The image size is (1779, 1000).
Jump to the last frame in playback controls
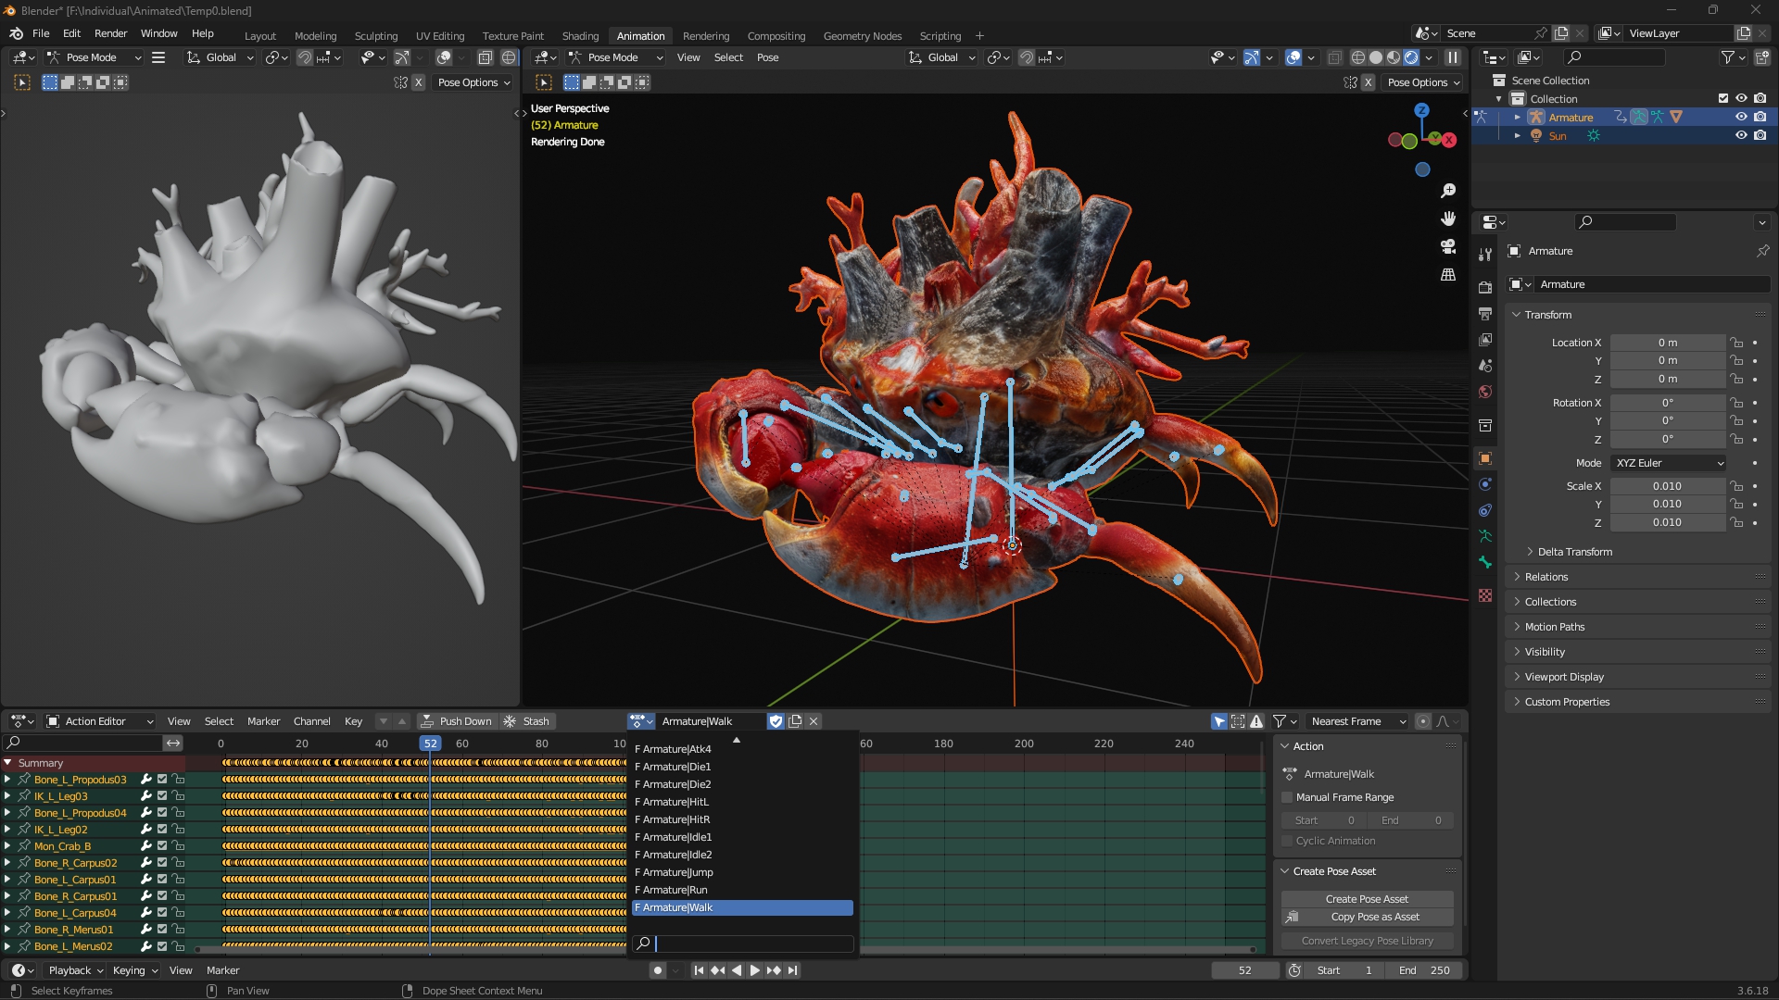[x=793, y=970]
